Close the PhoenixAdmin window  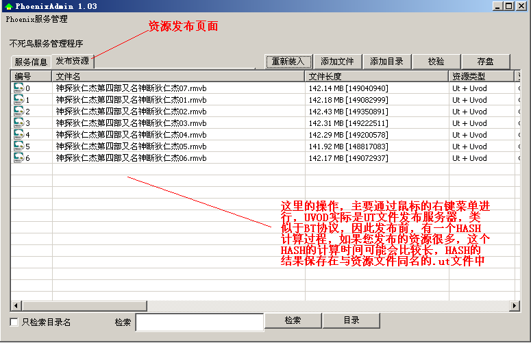tap(521, 5)
